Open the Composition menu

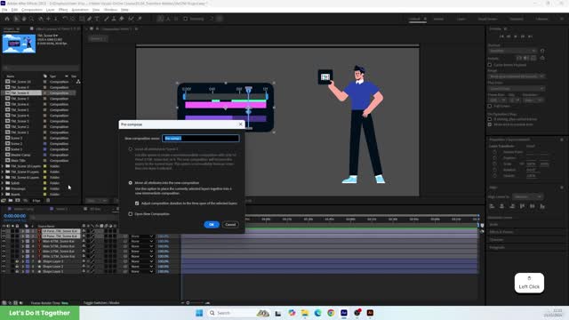pos(32,10)
